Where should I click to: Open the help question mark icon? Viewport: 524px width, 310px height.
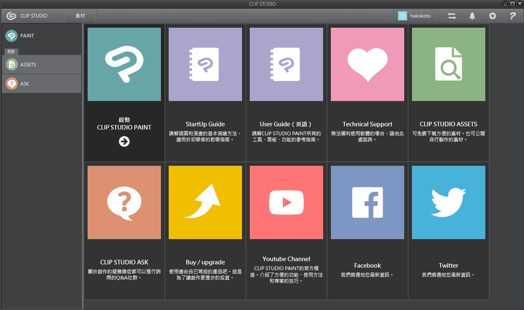[x=513, y=16]
